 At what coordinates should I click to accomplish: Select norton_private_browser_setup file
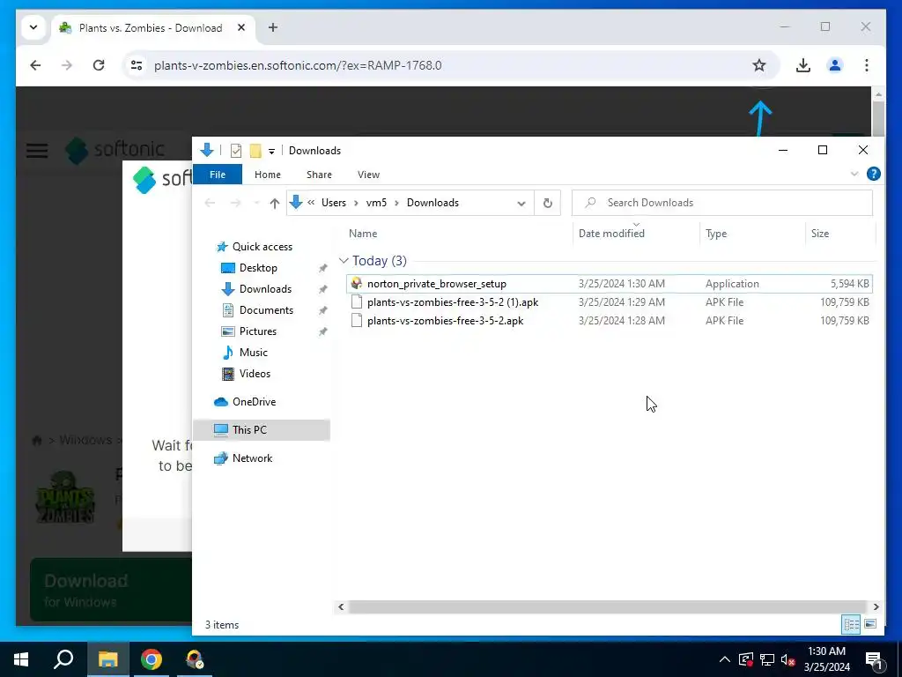click(610, 284)
